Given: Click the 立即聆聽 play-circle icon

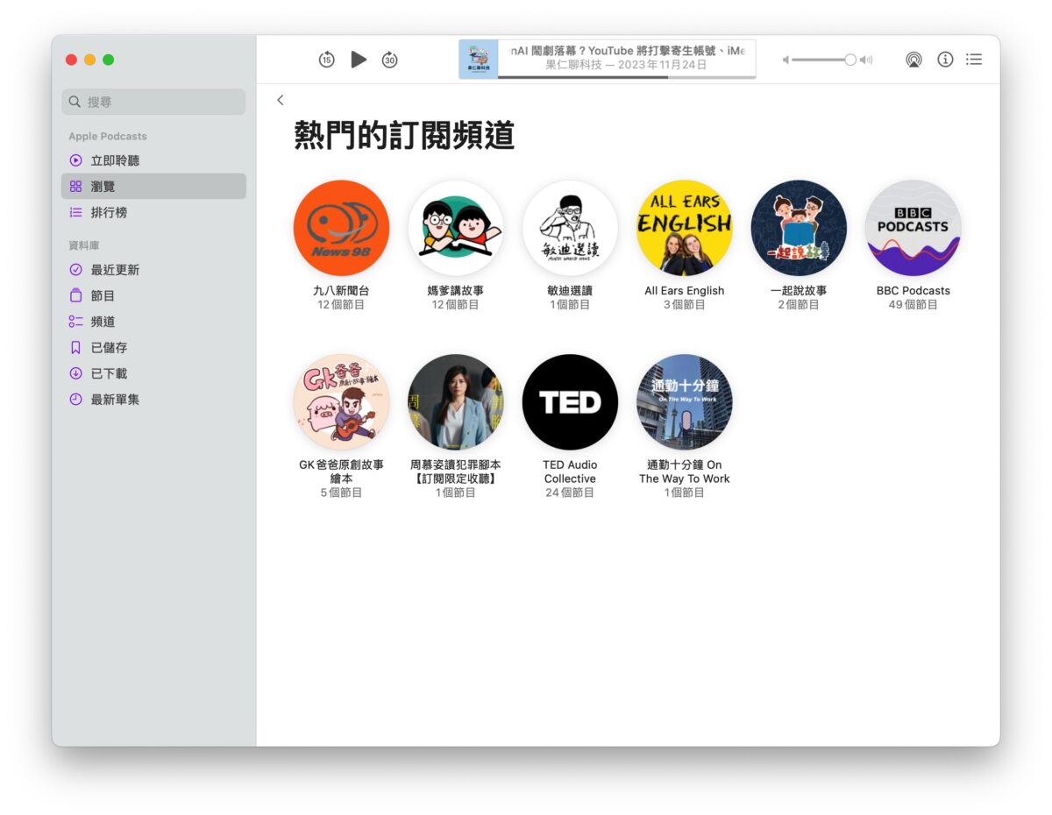Looking at the screenshot, I should point(75,160).
